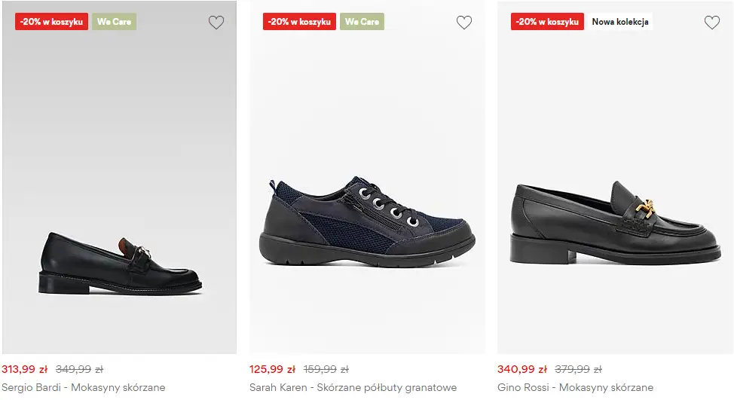The height and width of the screenshot is (400, 734).
Task: Click the Nowa kolekcja label
Action: [619, 22]
